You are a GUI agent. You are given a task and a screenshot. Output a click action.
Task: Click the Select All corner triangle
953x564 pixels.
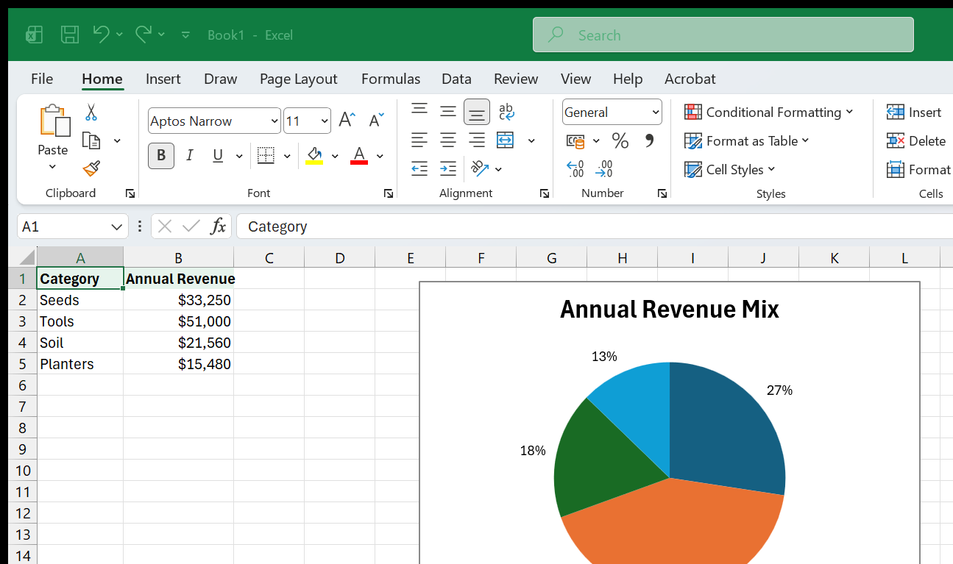[27, 257]
